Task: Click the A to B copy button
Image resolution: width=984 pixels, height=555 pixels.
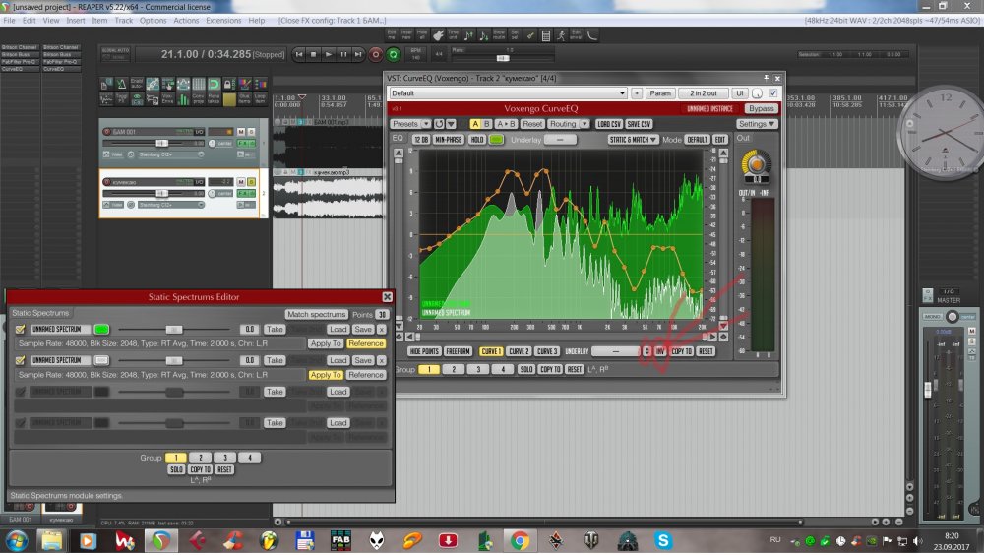Action: point(506,124)
